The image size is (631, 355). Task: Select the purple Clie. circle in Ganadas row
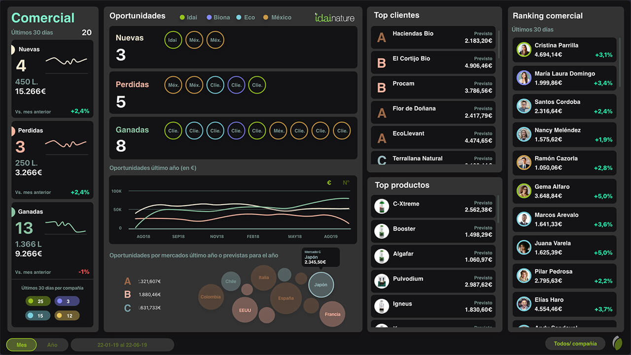[236, 131]
